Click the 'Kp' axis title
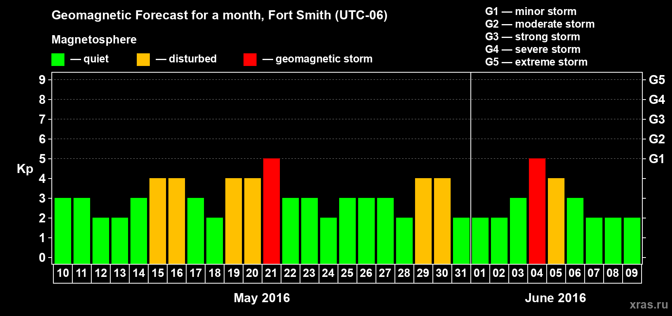The width and height of the screenshot is (672, 316). pyautogui.click(x=25, y=169)
